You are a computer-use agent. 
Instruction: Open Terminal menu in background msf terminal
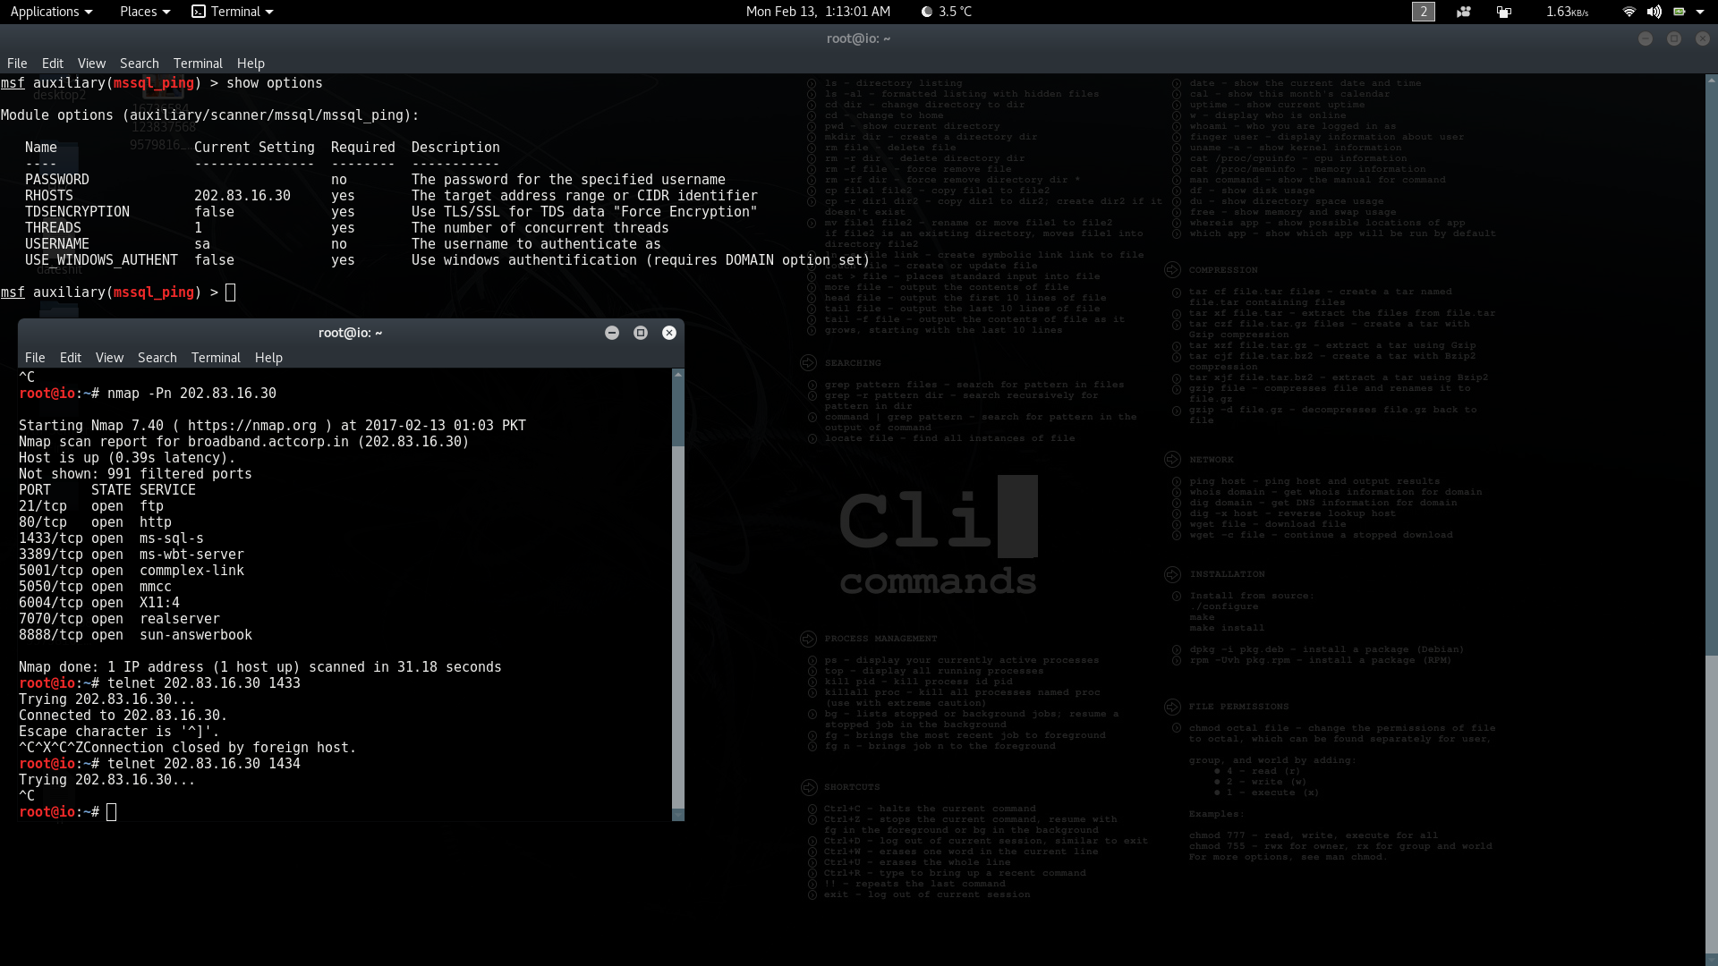coord(198,64)
